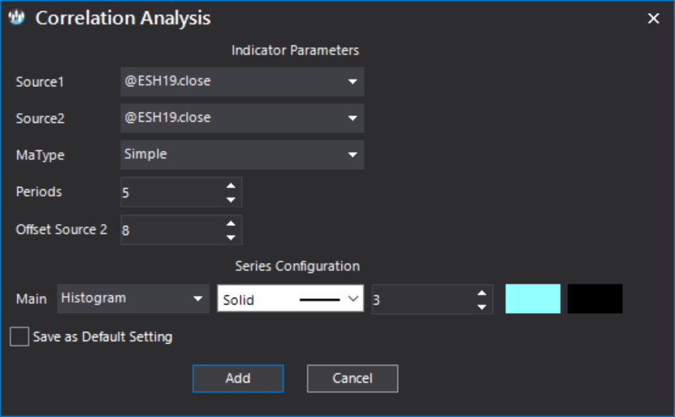Click the Periods input field

172,192
